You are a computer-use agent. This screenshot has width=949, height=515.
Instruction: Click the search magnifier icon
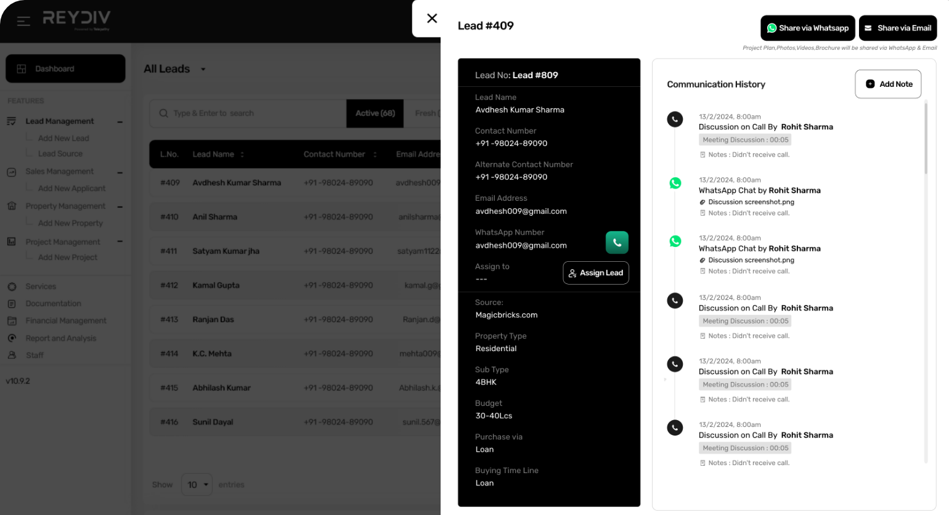point(163,113)
